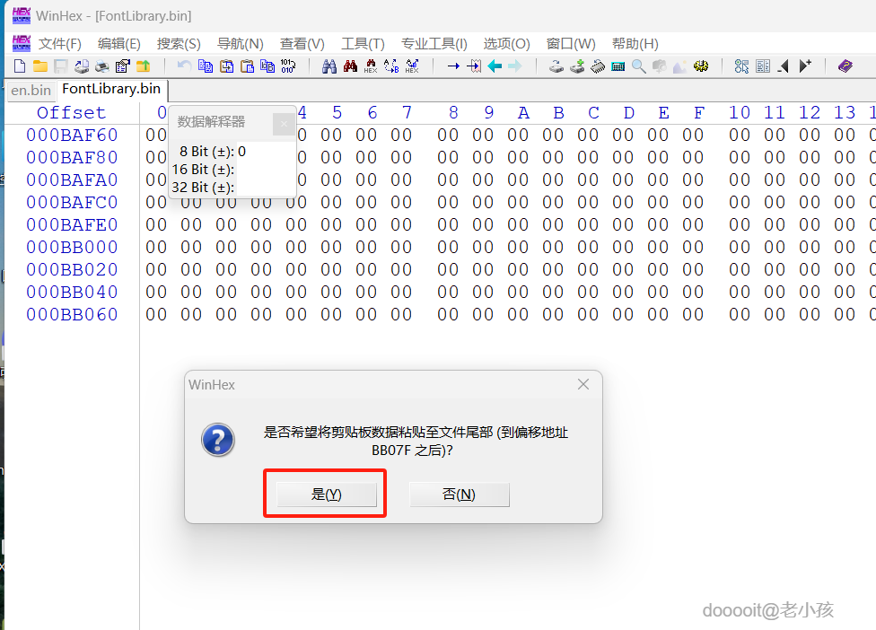Create a new file in WinHex

20,66
